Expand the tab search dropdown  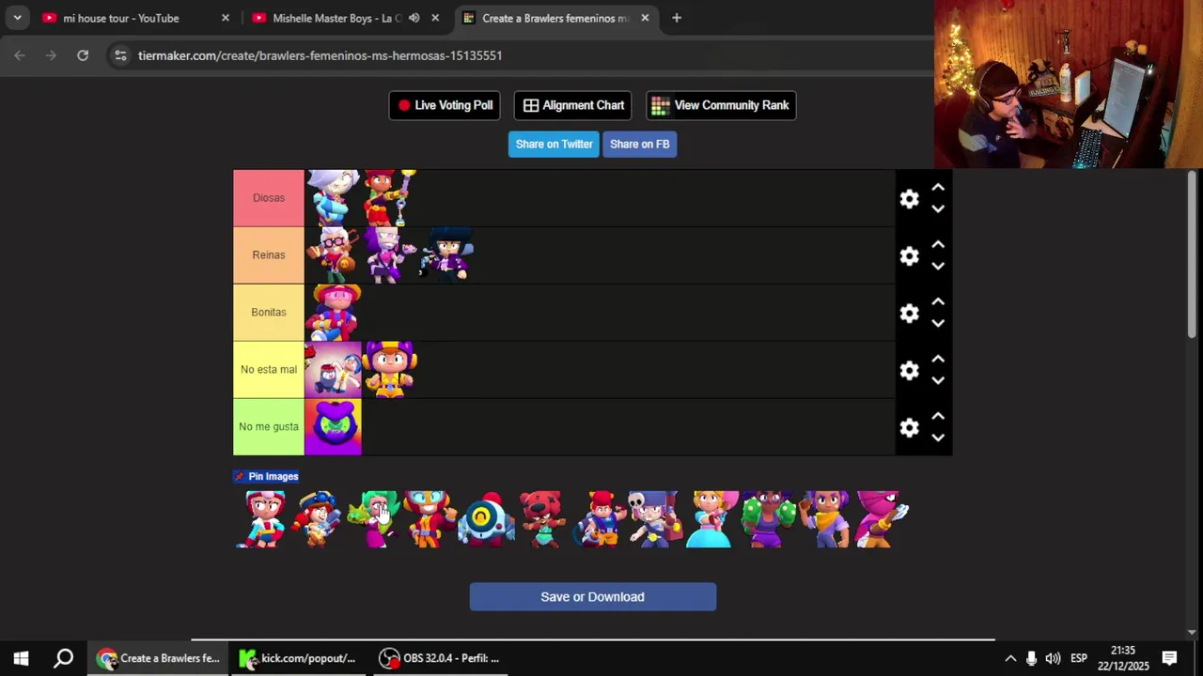pos(17,18)
